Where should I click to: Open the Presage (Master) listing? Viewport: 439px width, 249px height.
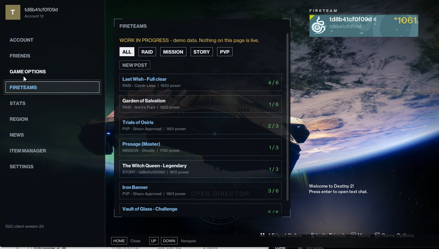200,147
